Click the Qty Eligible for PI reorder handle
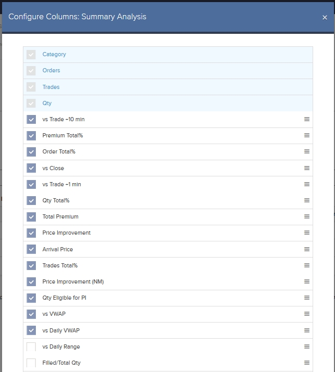Screen dimensions: 335x372 tap(307, 298)
